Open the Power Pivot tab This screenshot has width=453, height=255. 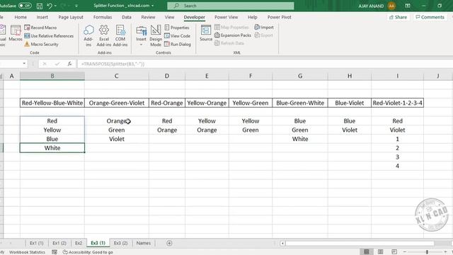[x=280, y=17]
